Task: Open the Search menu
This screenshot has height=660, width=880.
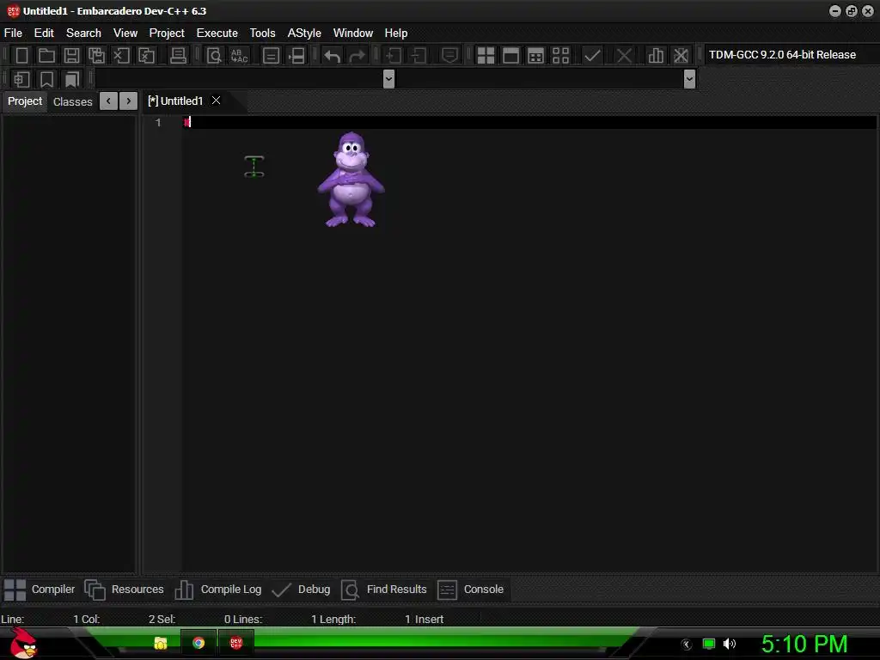Action: pyautogui.click(x=83, y=34)
